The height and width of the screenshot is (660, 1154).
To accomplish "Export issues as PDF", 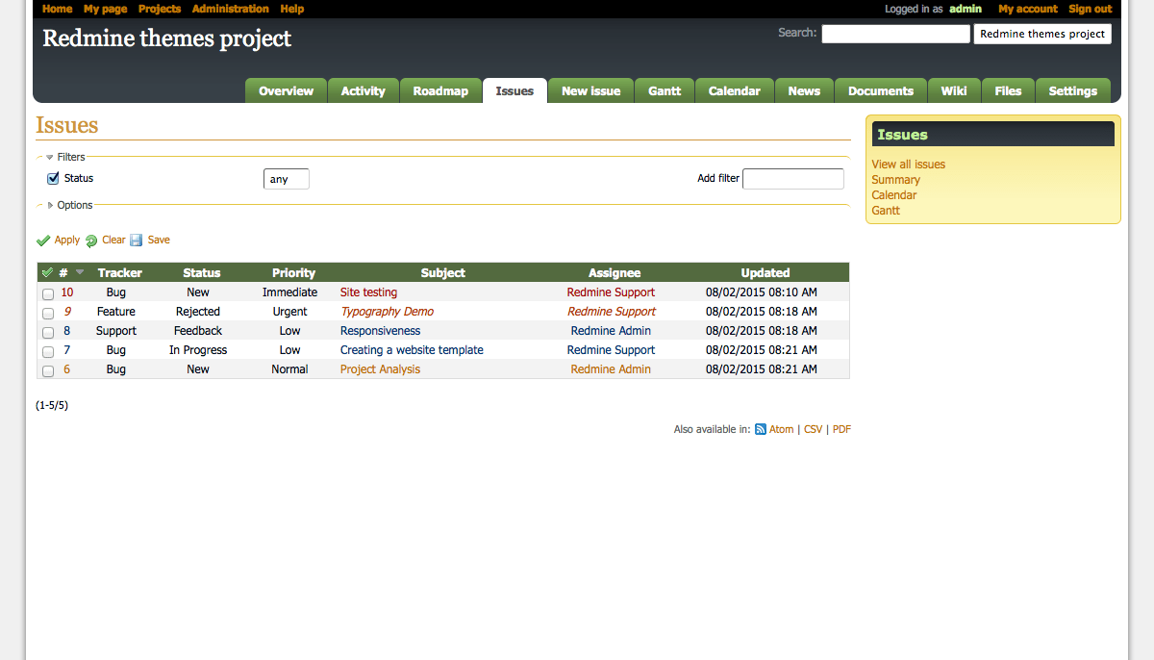I will click(841, 430).
